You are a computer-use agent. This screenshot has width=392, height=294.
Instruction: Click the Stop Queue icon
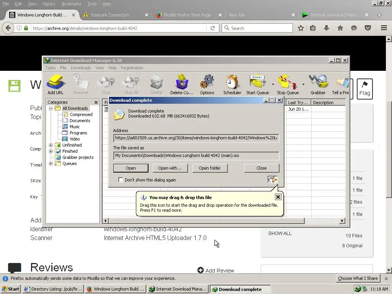(288, 85)
